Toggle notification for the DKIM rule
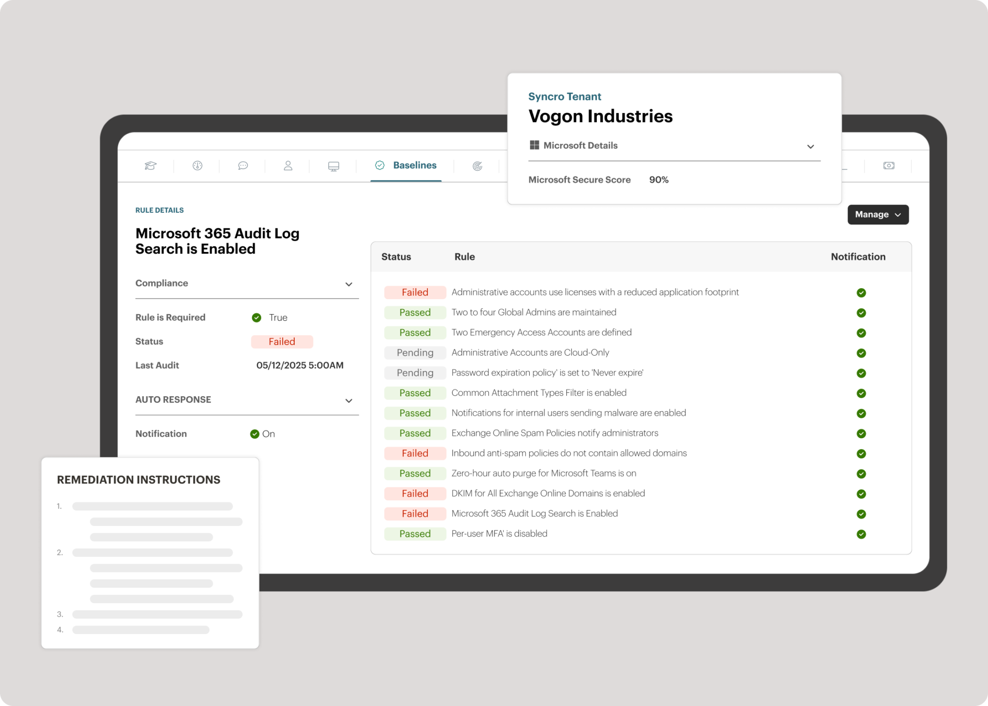988x706 pixels. pyautogui.click(x=861, y=494)
